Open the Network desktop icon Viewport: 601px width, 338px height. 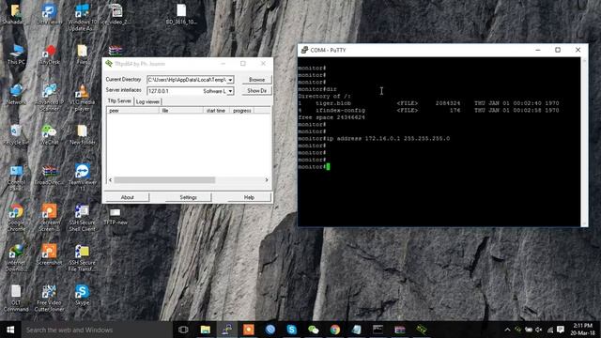pos(16,94)
